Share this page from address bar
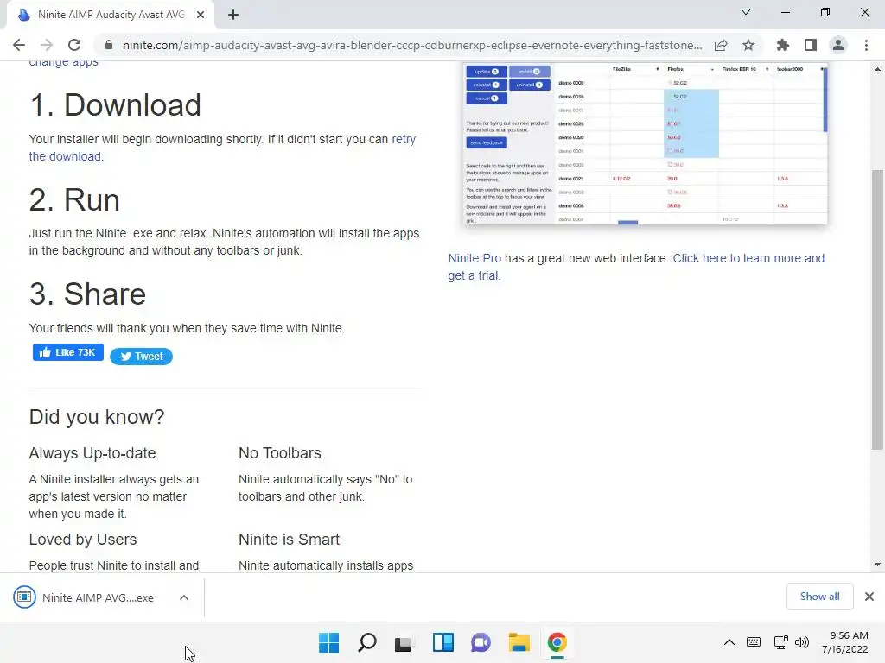Image resolution: width=885 pixels, height=663 pixels. click(x=721, y=45)
